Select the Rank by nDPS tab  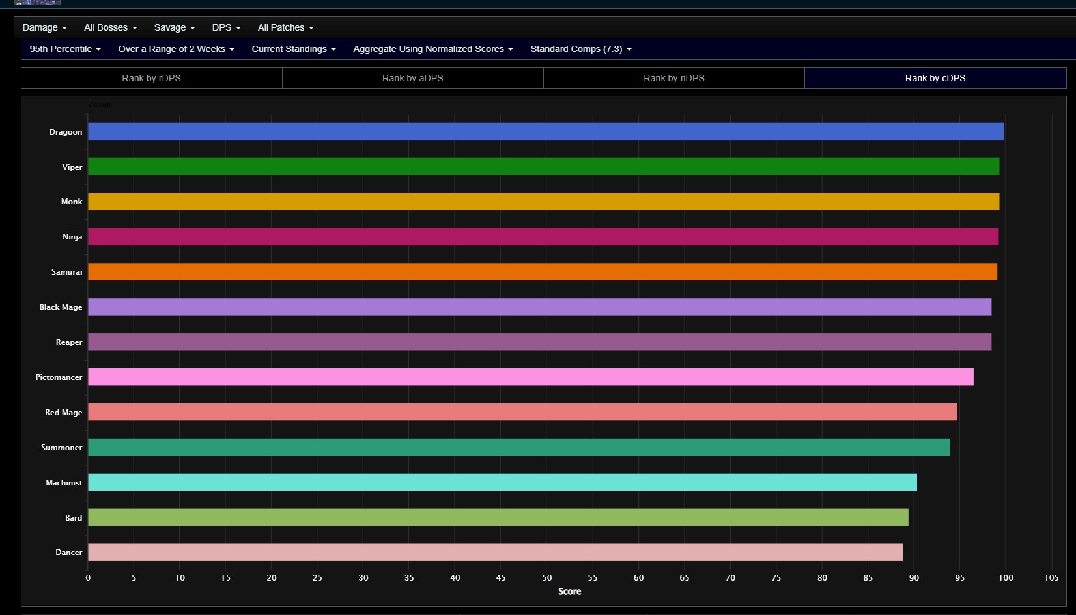click(x=673, y=78)
